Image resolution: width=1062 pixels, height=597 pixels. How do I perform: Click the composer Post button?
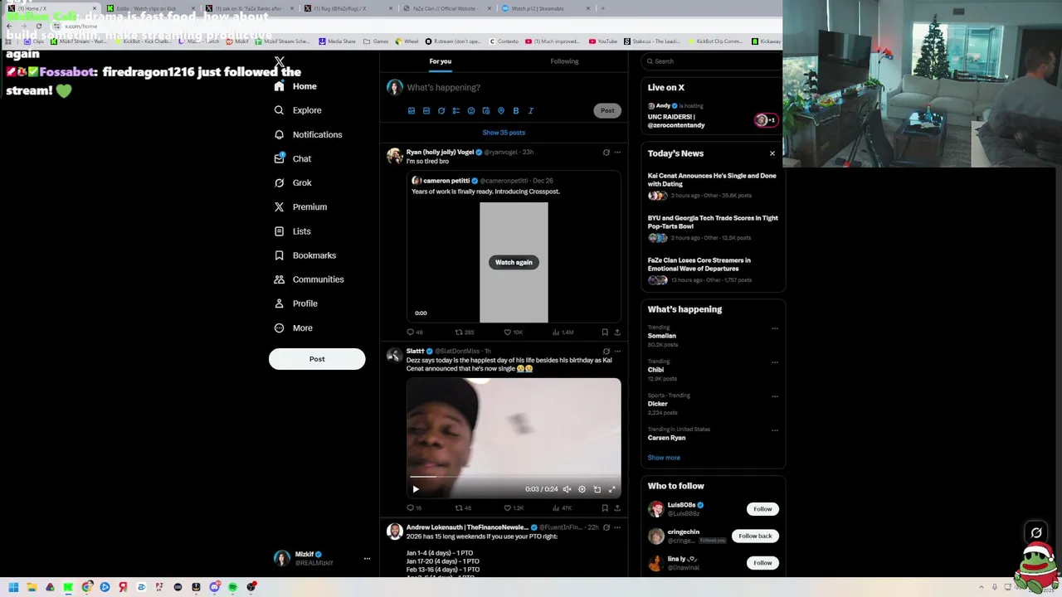pos(607,110)
